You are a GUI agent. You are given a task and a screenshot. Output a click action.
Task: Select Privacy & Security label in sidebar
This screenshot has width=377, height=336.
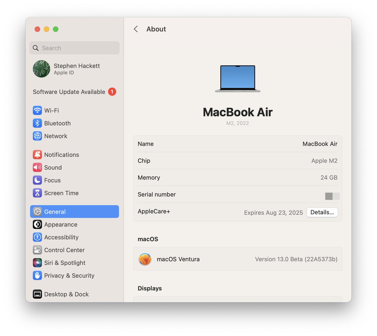[x=69, y=275]
